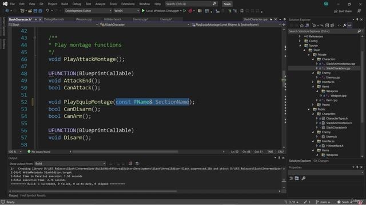Switch to Git Changes tab
The width and height of the screenshot is (366, 205).
coord(321,161)
